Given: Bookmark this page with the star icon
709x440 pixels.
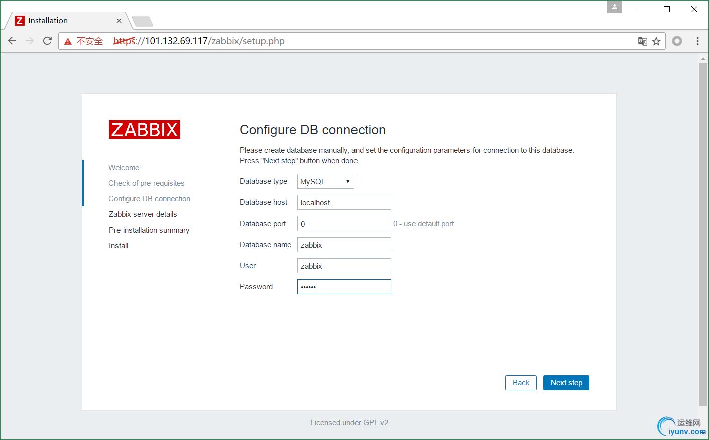Looking at the screenshot, I should (656, 41).
